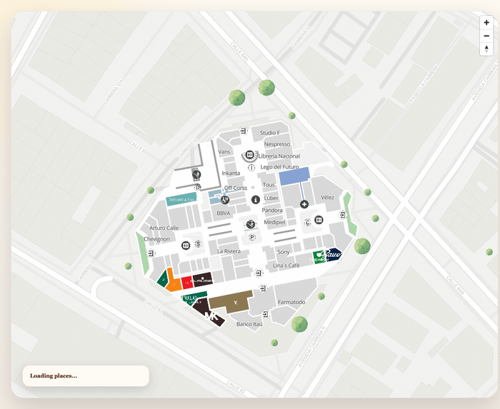The height and width of the screenshot is (409, 500).
Task: Click the Loading places search box
Action: click(86, 376)
